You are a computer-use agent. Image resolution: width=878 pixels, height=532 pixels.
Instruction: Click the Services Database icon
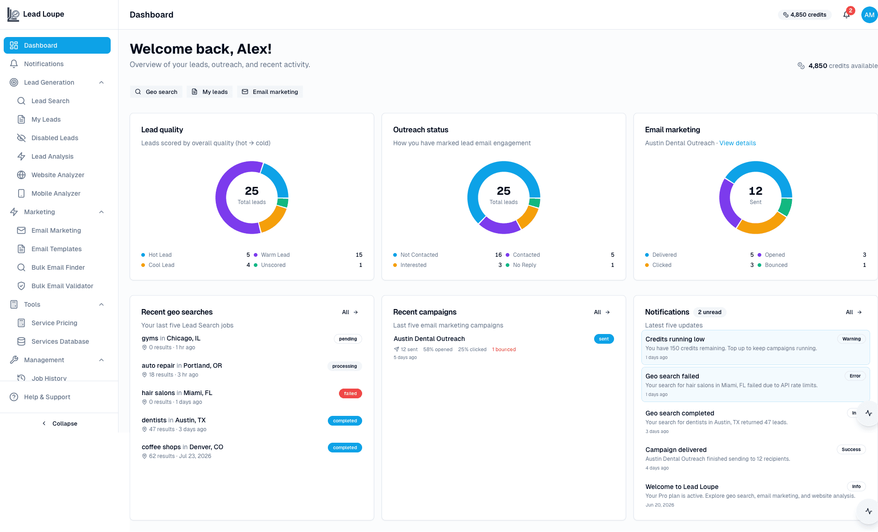[21, 341]
